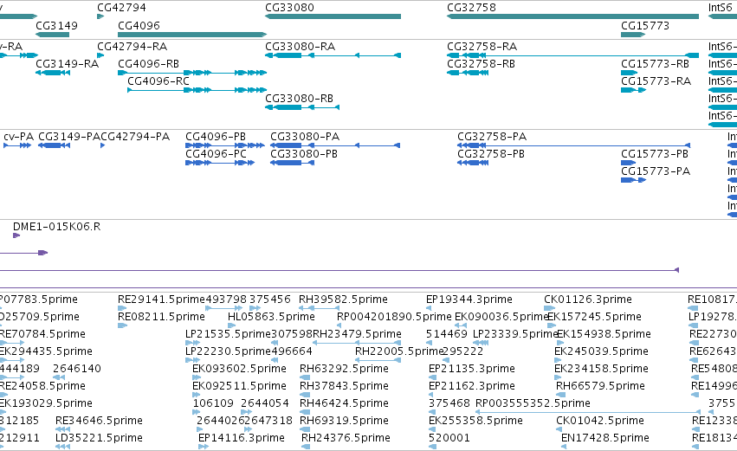This screenshot has height=451, width=737.
Task: Select EST CK01126.3prime label
Action: (588, 300)
